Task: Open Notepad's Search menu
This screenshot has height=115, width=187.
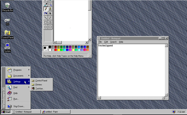Action: (x=113, y=42)
